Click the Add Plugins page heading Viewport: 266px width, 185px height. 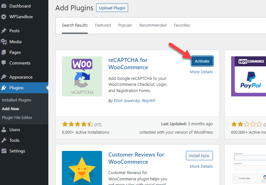pyautogui.click(x=74, y=8)
